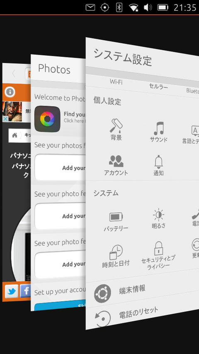Click the browser back arrow

[x=14, y=73]
